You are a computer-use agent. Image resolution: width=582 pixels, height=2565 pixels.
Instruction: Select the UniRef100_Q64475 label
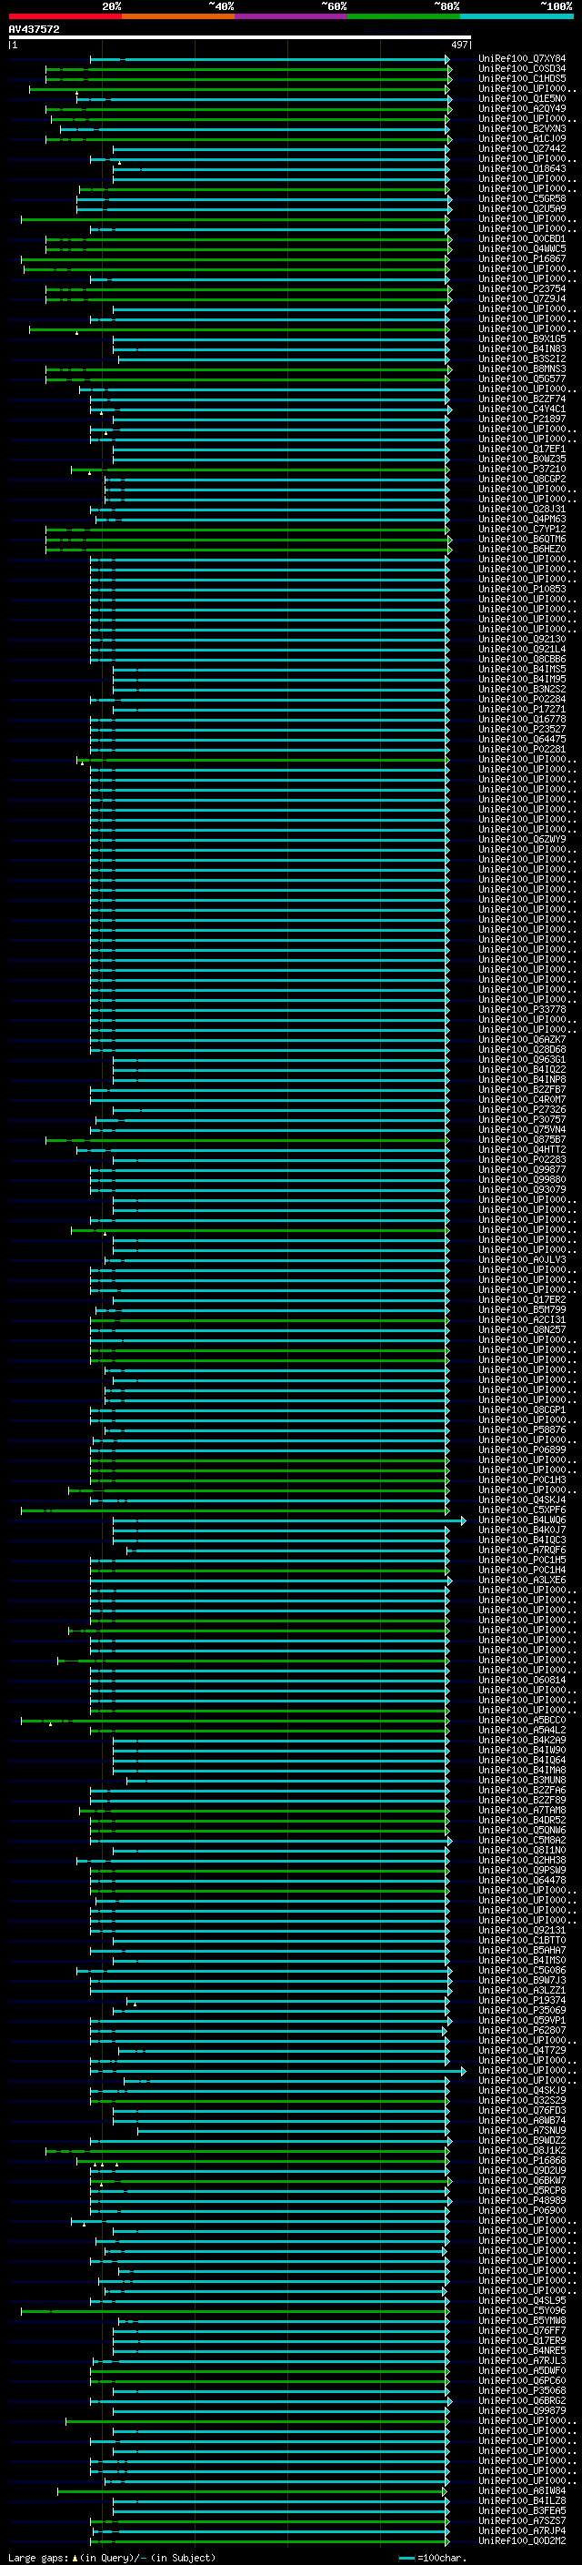(x=522, y=739)
